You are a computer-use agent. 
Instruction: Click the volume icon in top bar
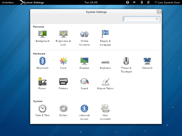pyautogui.click(x=134, y=2)
